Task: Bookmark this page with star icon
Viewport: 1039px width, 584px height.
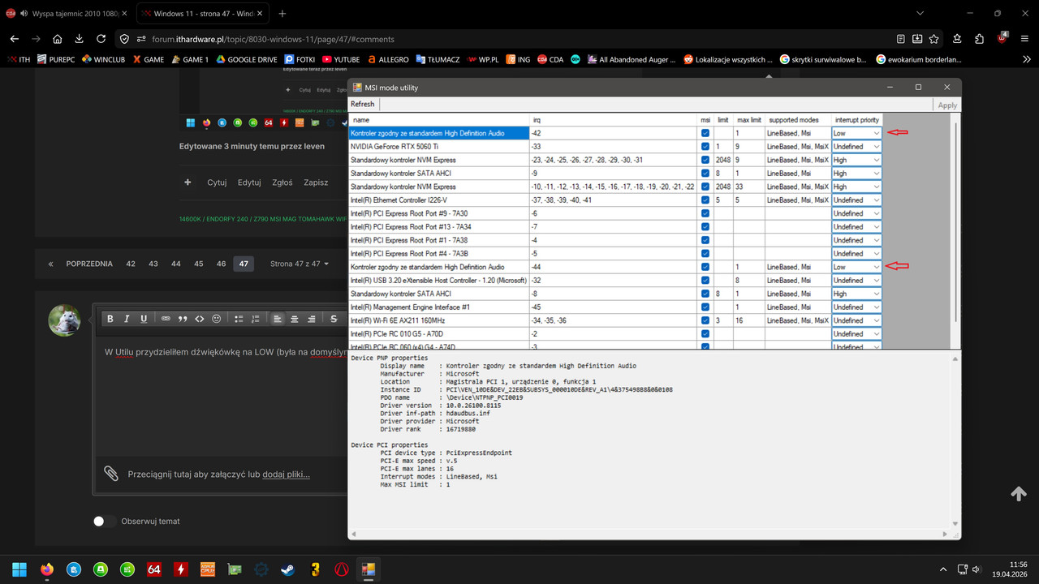Action: [x=933, y=38]
